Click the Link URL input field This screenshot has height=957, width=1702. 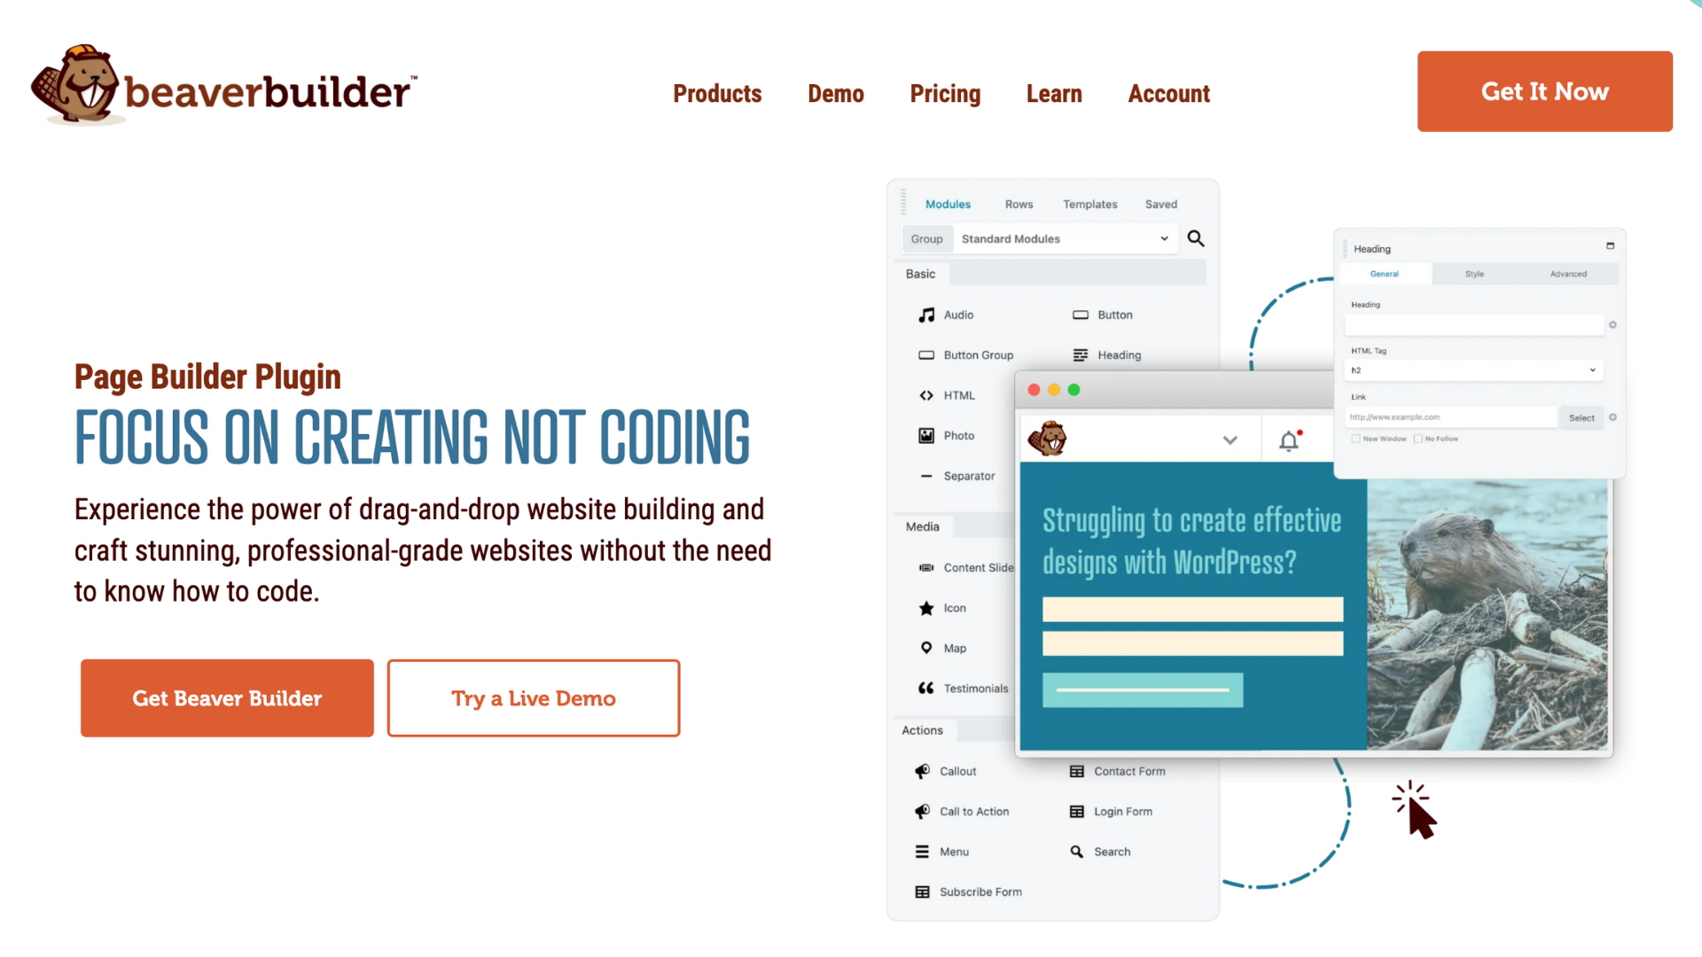1456,417
